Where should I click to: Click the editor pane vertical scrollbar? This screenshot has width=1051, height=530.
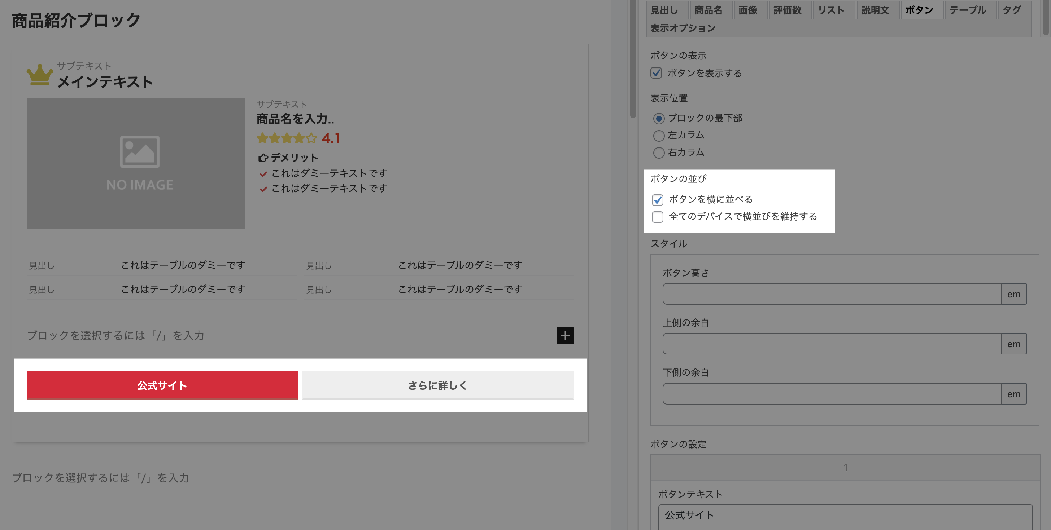[633, 59]
